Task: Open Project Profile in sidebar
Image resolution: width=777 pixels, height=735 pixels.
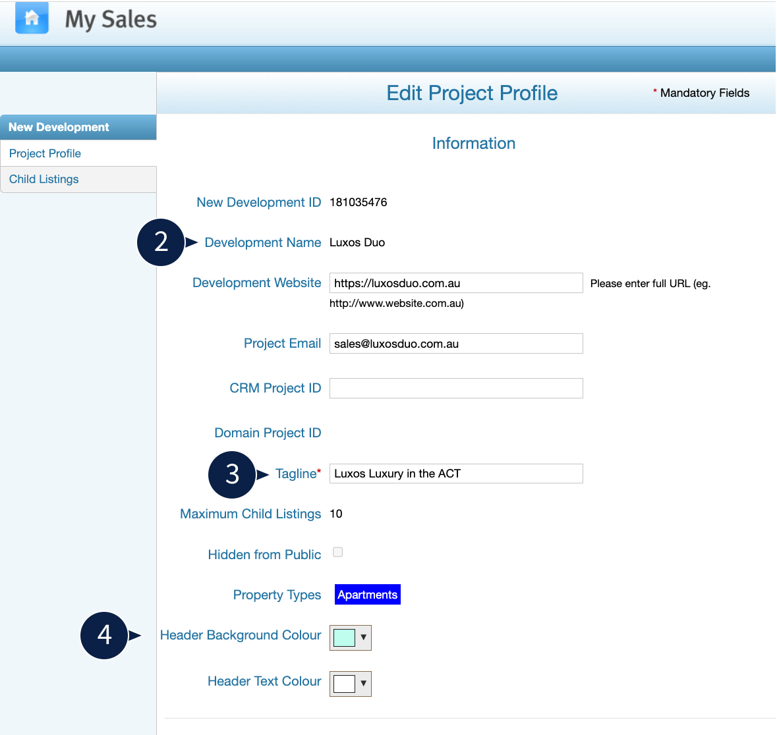Action: click(78, 153)
